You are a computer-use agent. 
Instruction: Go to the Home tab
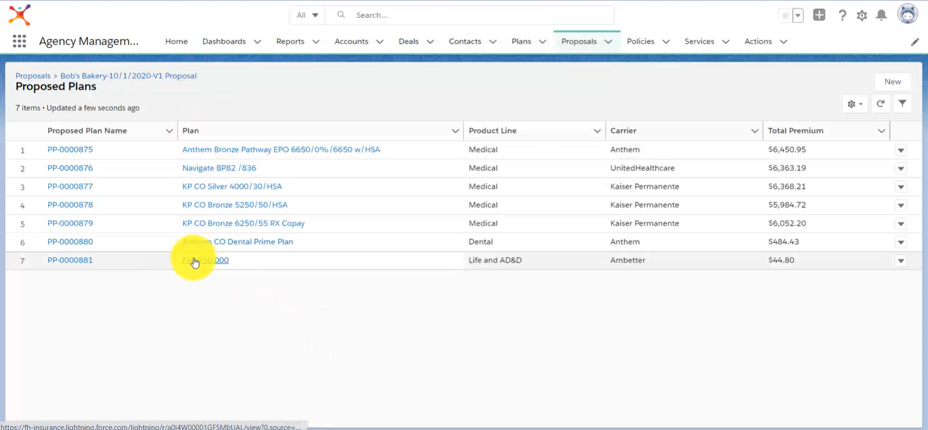point(177,41)
